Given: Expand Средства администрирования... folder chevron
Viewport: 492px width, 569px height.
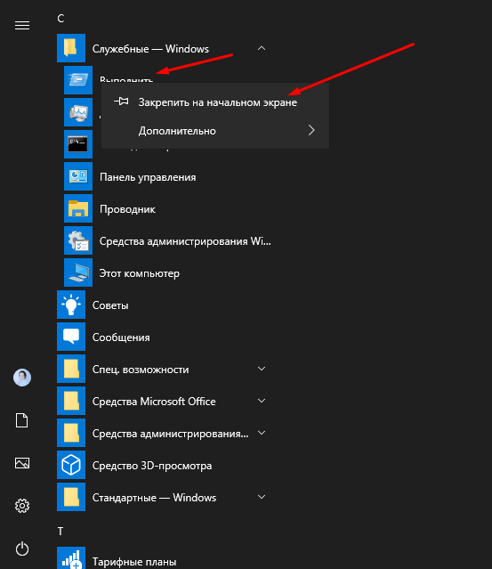Looking at the screenshot, I should [262, 433].
